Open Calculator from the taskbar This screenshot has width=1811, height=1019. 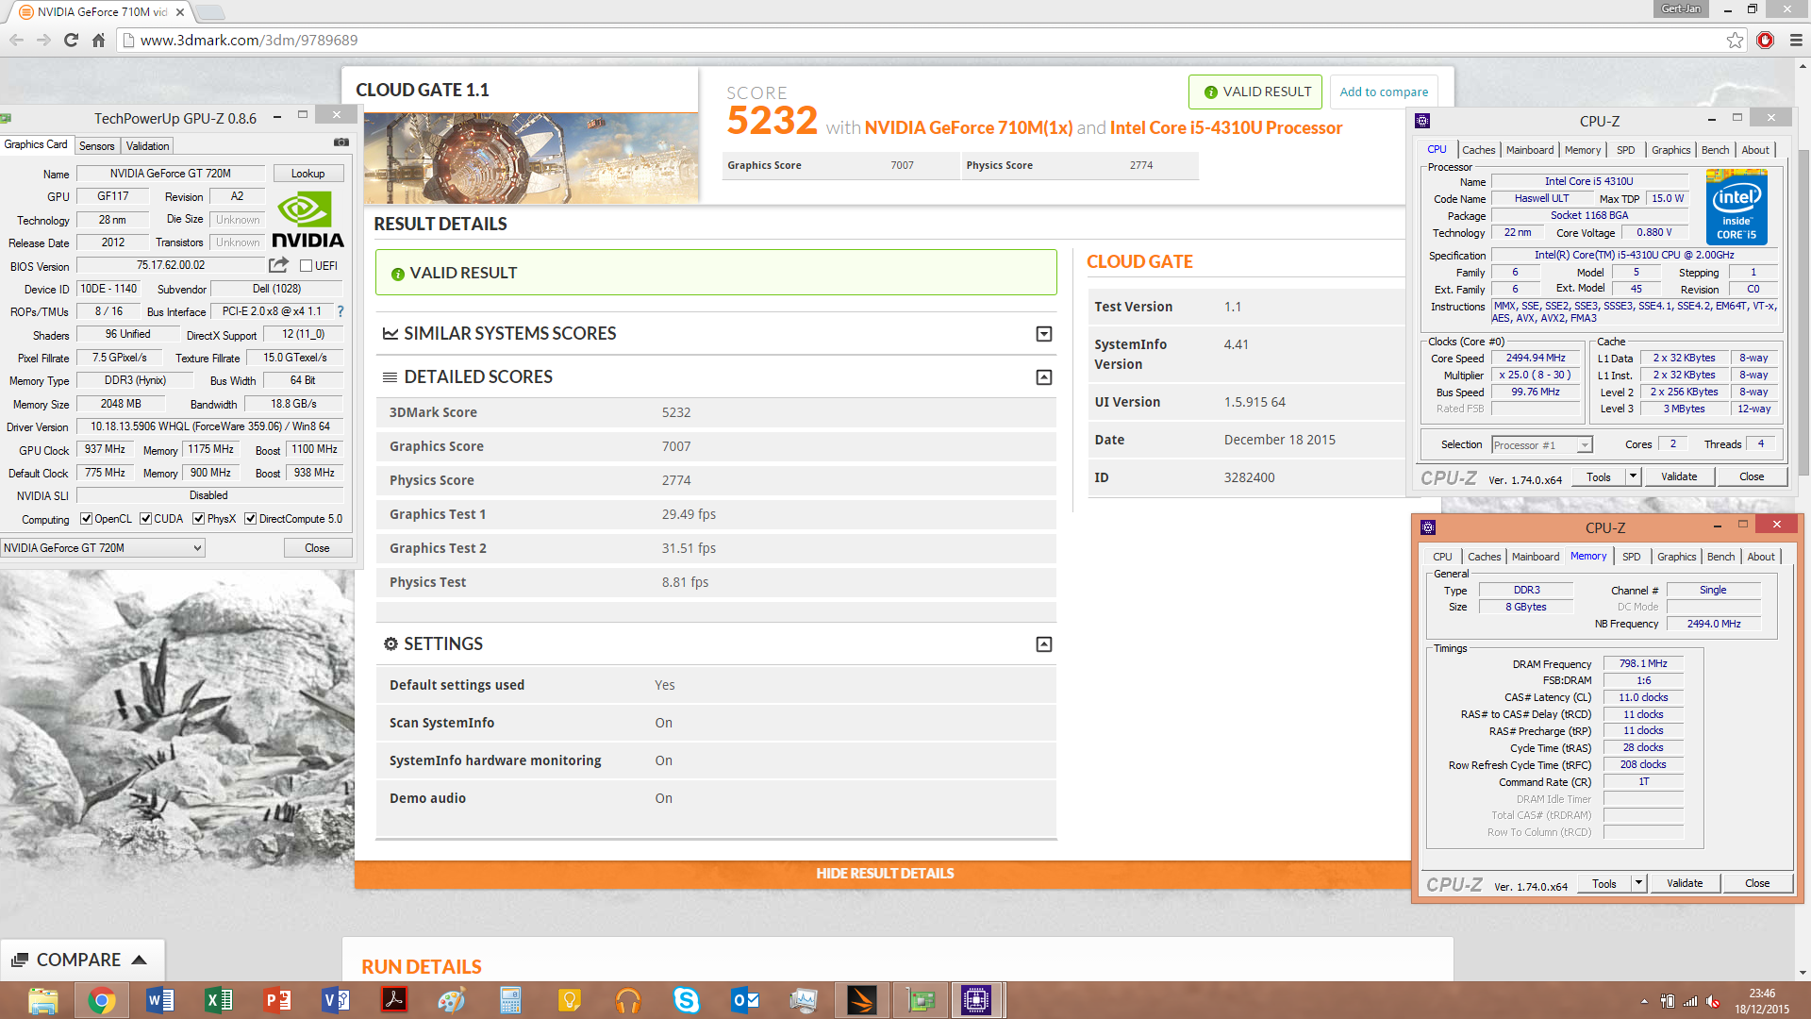[510, 1000]
